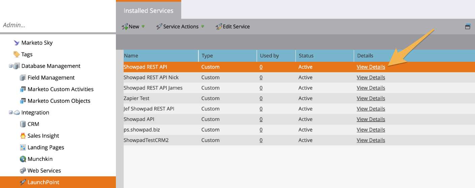Select Marketo Custom Activities in the tree

coord(61,89)
